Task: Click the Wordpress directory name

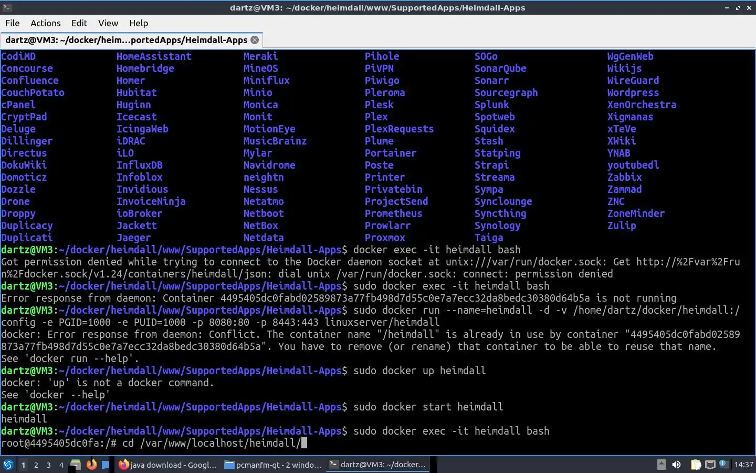Action: (633, 92)
